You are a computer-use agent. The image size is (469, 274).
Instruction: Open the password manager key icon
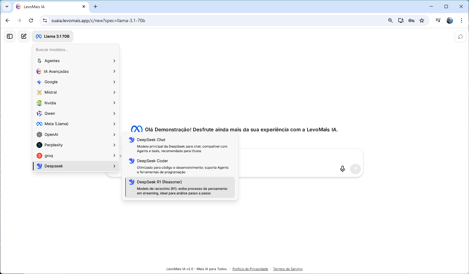[x=411, y=20]
